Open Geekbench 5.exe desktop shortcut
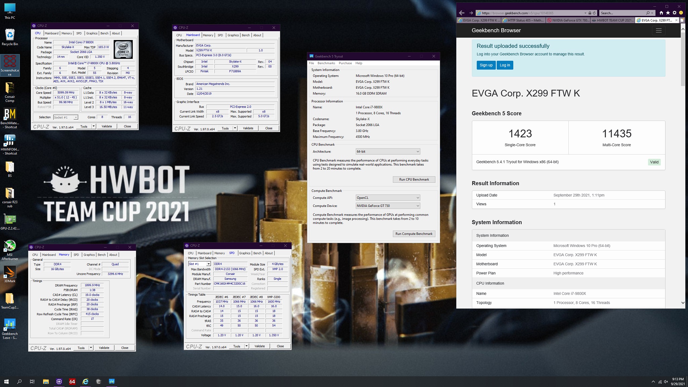The image size is (688, 387). (10, 329)
